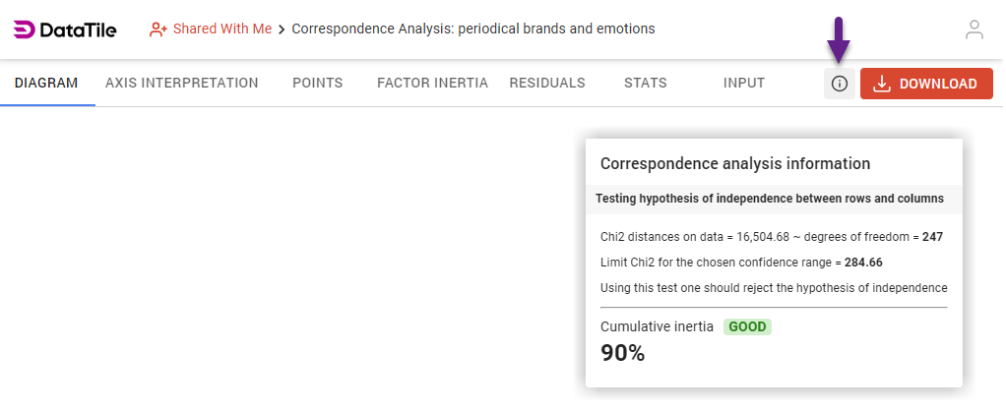Click the DataTile logo icon

(x=24, y=29)
